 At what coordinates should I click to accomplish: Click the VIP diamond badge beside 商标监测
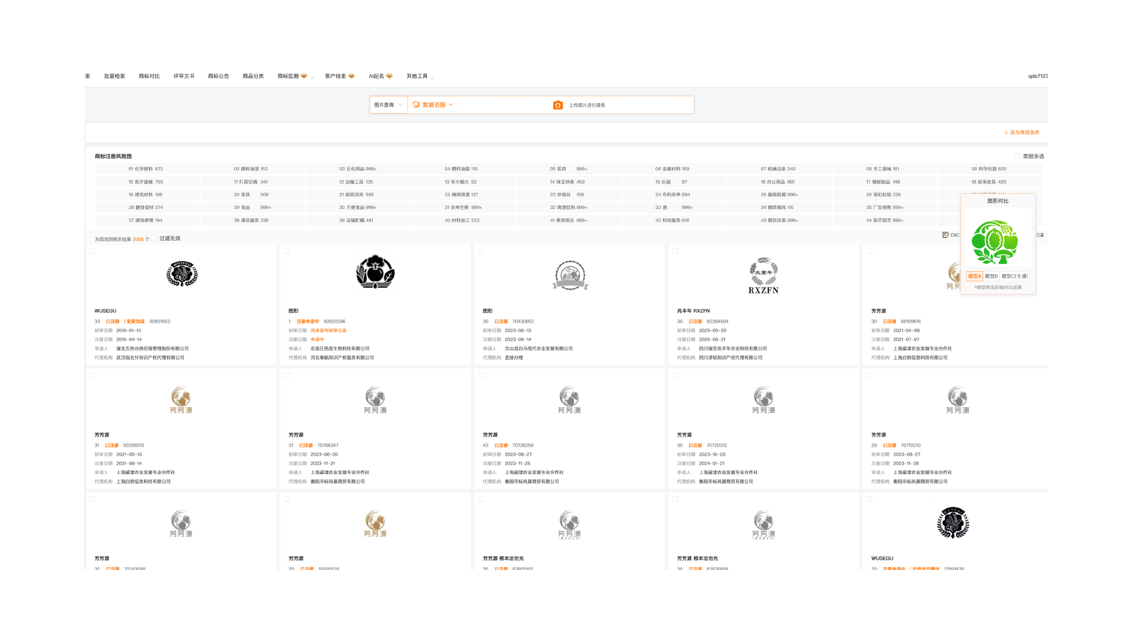(x=304, y=76)
